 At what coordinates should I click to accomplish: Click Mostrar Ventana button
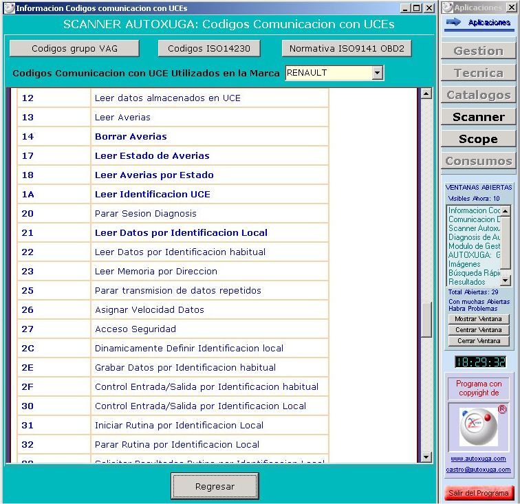click(x=479, y=319)
